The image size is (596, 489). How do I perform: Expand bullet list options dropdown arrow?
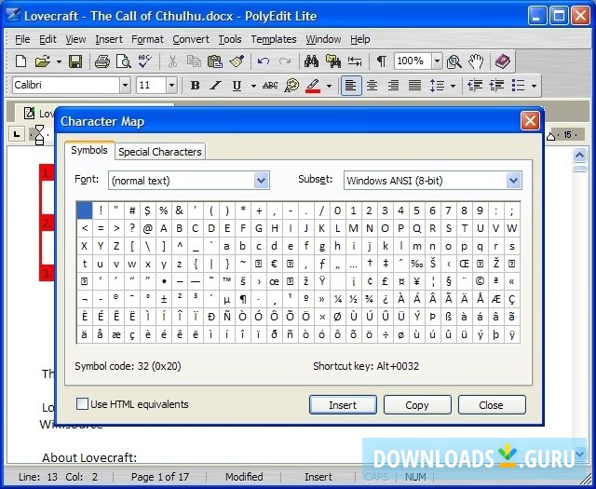point(534,86)
